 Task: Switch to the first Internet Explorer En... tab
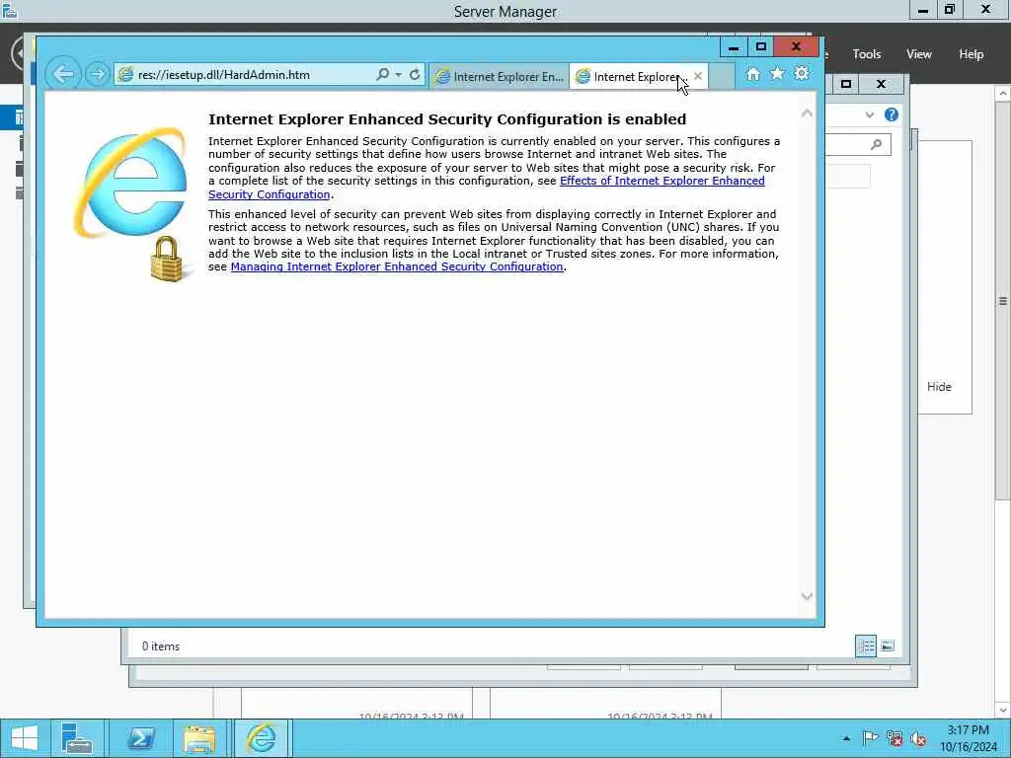pyautogui.click(x=499, y=77)
